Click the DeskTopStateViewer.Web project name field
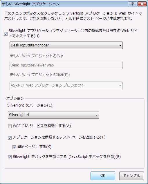148x184 pixels. pyautogui.click(x=66, y=65)
